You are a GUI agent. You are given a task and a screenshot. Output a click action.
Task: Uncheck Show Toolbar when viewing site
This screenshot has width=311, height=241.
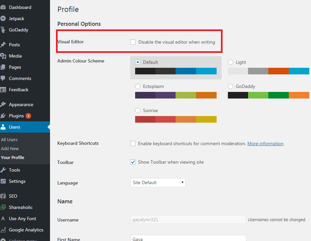(x=133, y=162)
